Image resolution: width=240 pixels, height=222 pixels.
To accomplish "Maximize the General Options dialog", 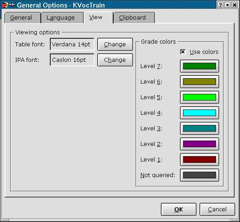I will [x=228, y=5].
